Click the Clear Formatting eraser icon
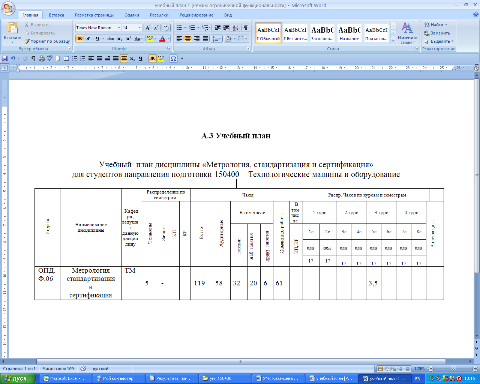Viewport: 480px width, 384px height. (x=166, y=28)
